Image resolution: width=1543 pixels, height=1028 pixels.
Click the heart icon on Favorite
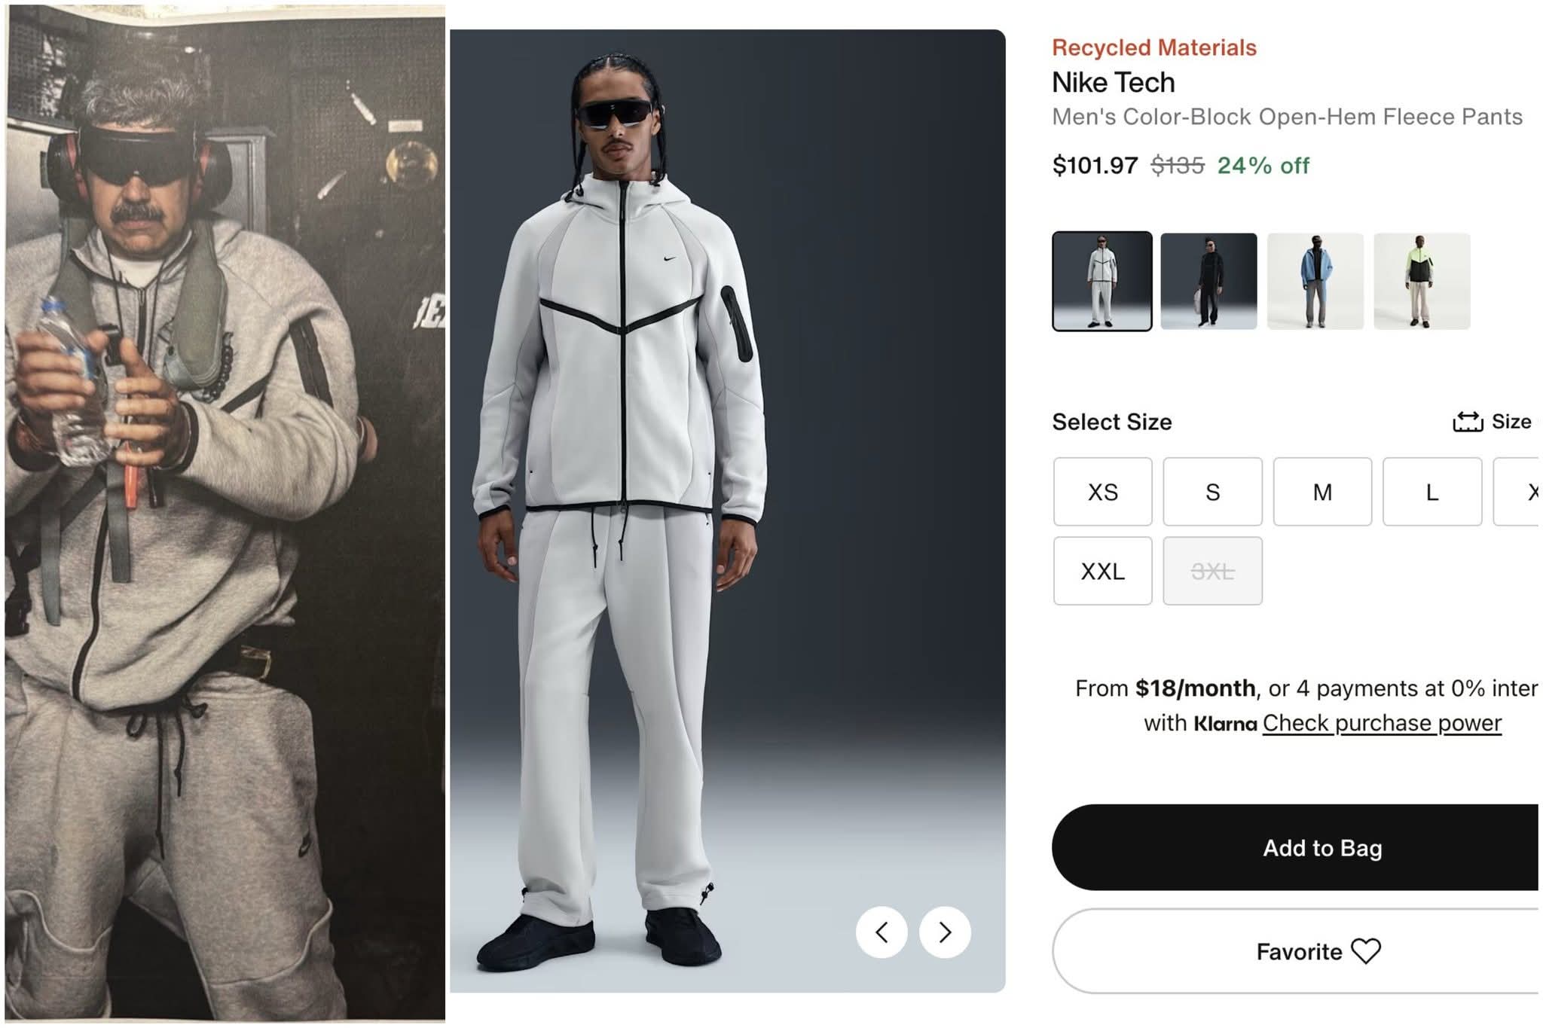[x=1365, y=951]
